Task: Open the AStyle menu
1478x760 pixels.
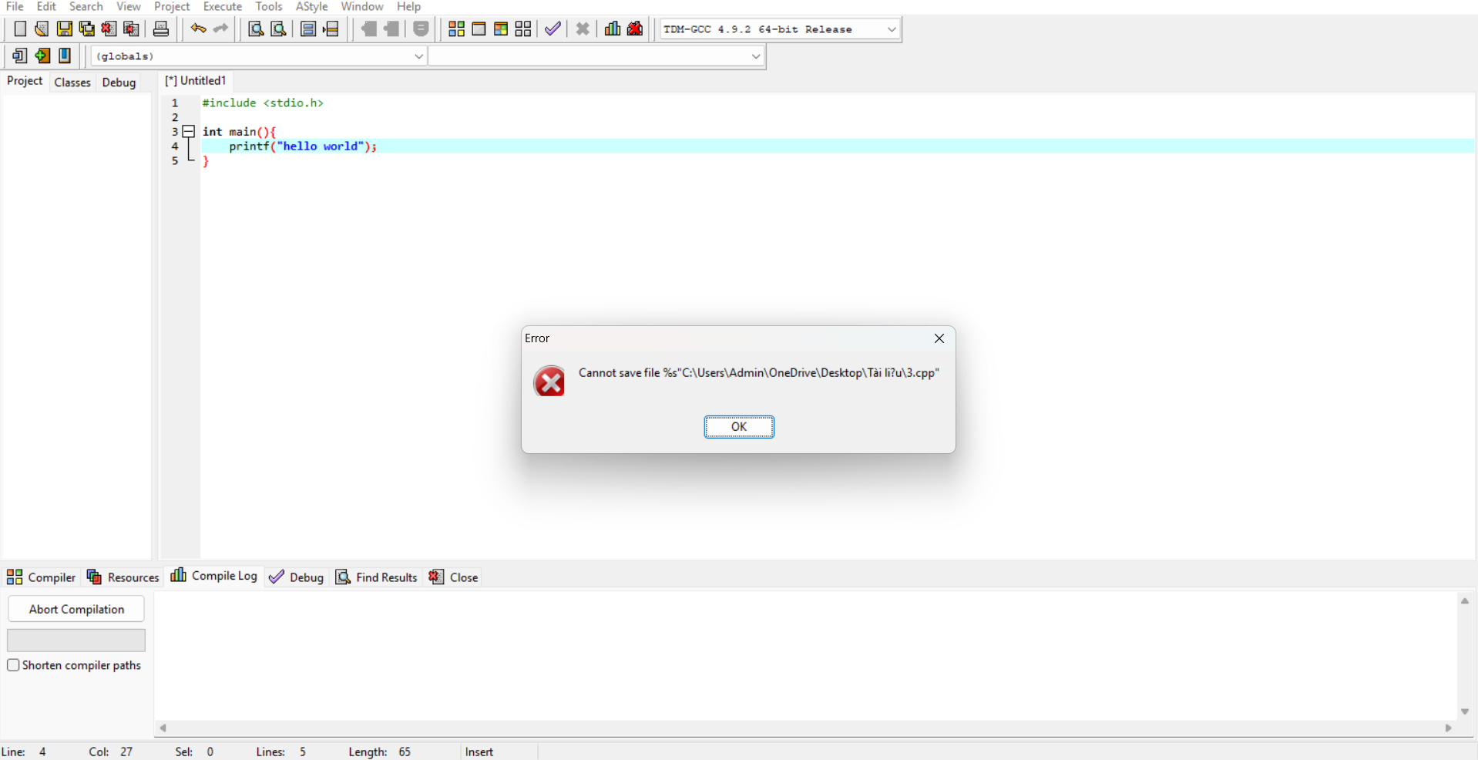Action: pyautogui.click(x=311, y=7)
